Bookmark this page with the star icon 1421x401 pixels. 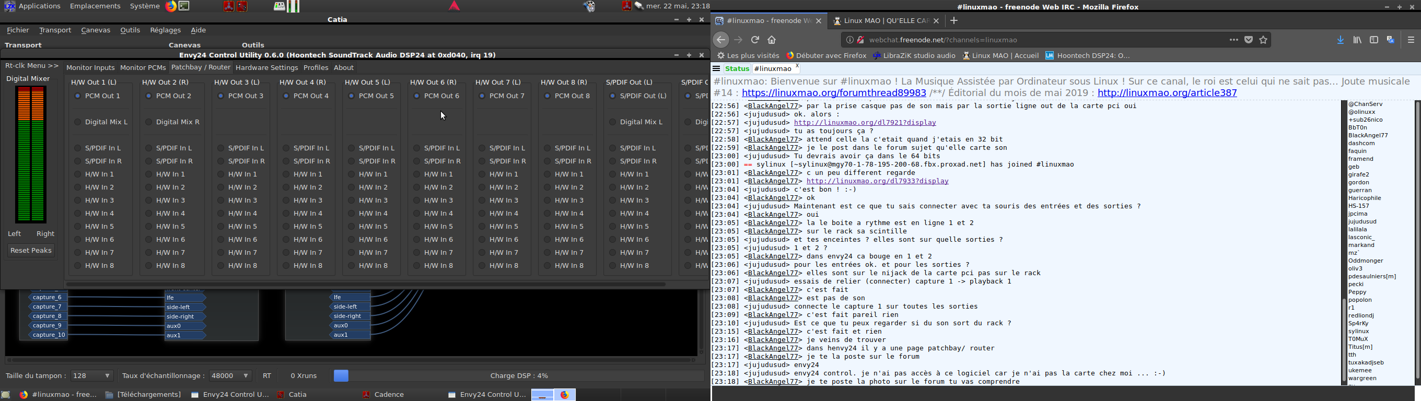click(1263, 40)
